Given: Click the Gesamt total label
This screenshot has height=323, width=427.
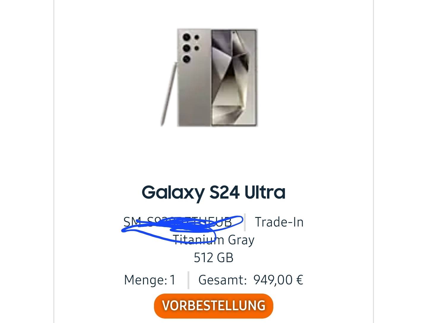Looking at the screenshot, I should tap(223, 280).
